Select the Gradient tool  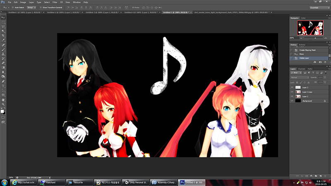(3, 67)
